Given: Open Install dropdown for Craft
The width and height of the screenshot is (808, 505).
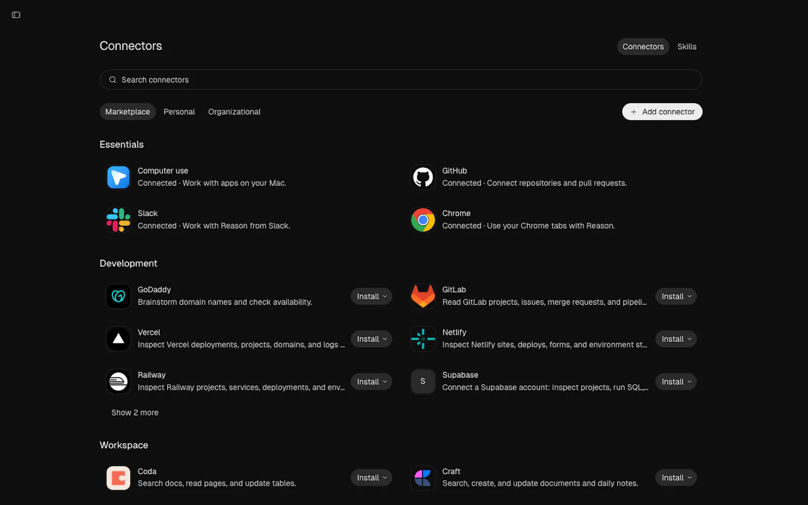Looking at the screenshot, I should [676, 478].
